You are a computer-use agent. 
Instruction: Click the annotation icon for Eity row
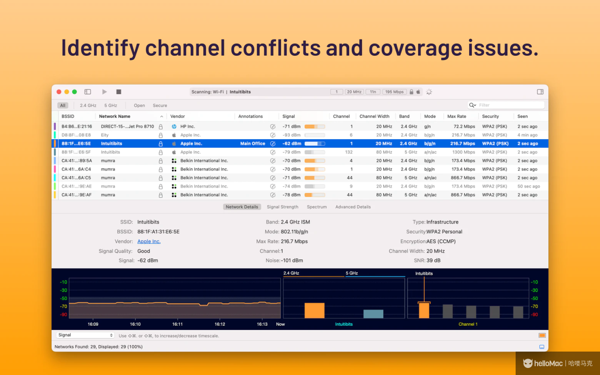(x=273, y=135)
